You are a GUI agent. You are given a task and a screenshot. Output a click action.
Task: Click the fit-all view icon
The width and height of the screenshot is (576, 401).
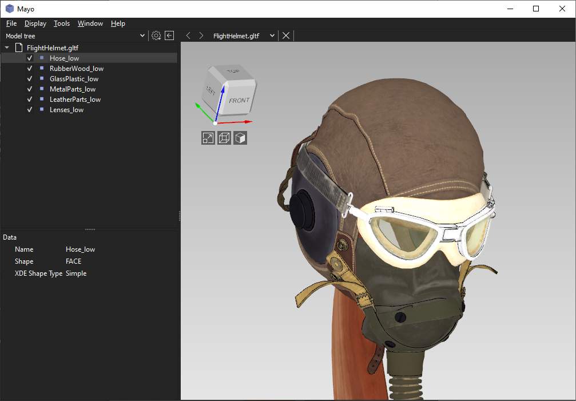[208, 138]
